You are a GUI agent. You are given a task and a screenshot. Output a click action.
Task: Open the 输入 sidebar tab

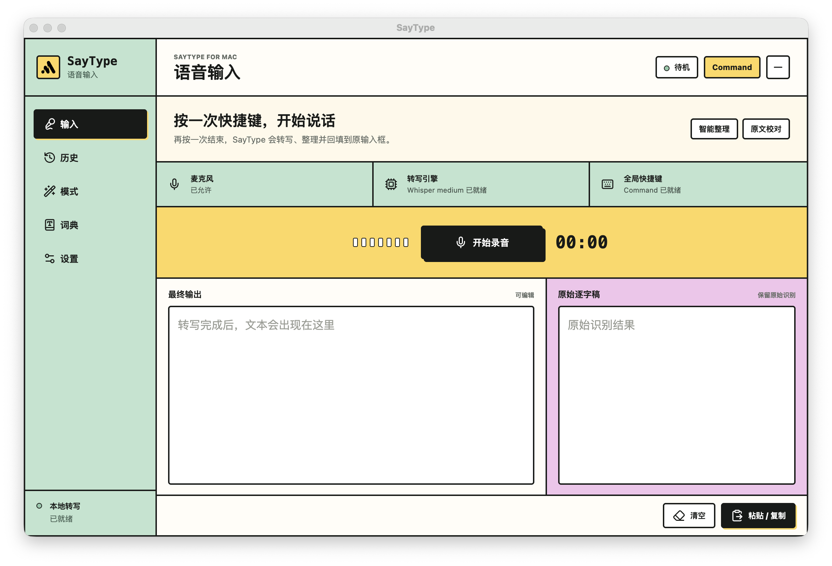pyautogui.click(x=90, y=124)
